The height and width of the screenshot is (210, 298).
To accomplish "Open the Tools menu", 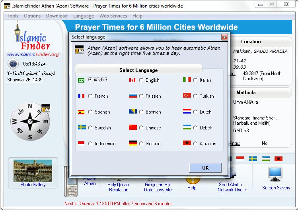I will [13, 16].
